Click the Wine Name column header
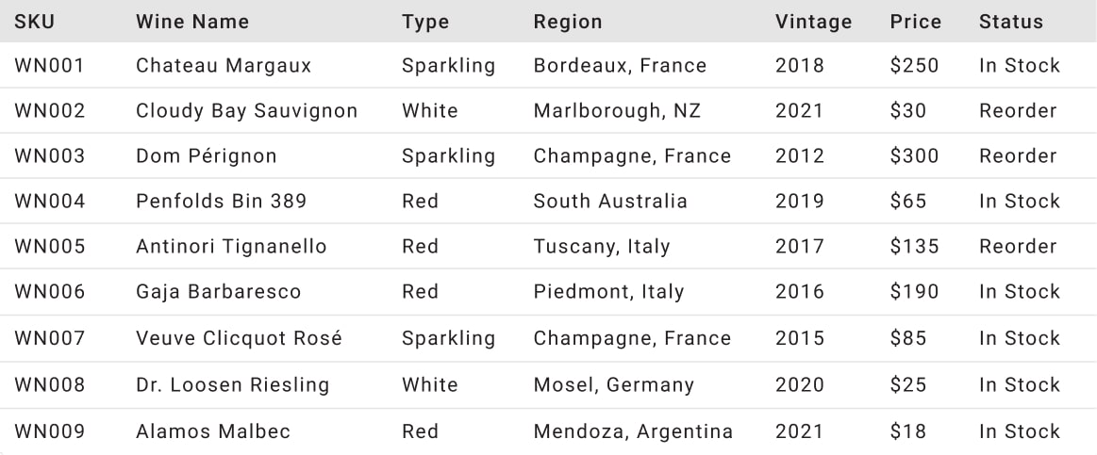Screen dimensions: 1097x455 (x=192, y=22)
